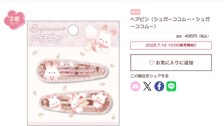Click the heart icon in the favorites button

point(151,63)
